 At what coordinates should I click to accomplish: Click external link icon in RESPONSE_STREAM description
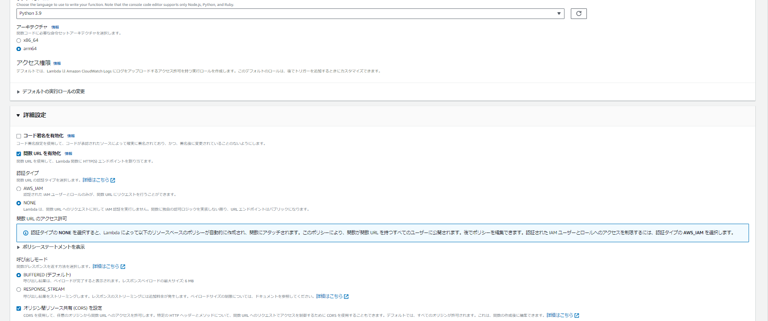[346, 297]
